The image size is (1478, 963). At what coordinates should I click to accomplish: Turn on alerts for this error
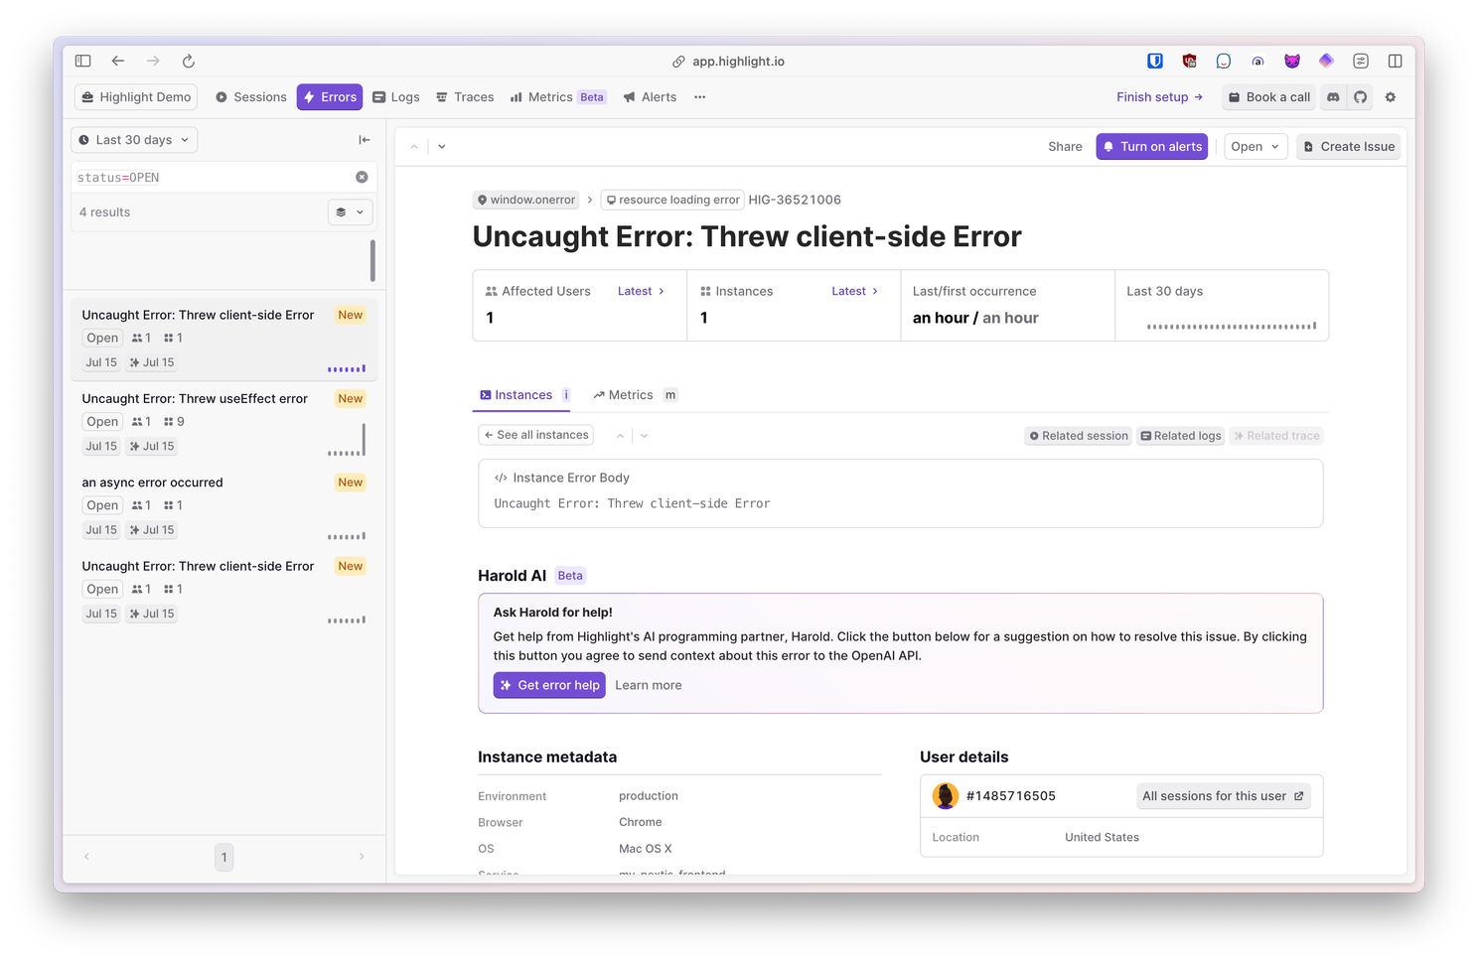pyautogui.click(x=1152, y=147)
